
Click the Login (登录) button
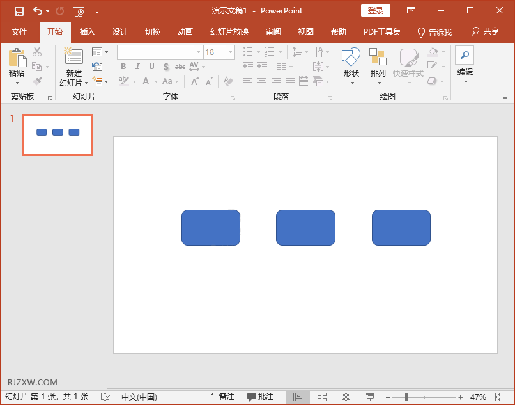[x=376, y=11]
